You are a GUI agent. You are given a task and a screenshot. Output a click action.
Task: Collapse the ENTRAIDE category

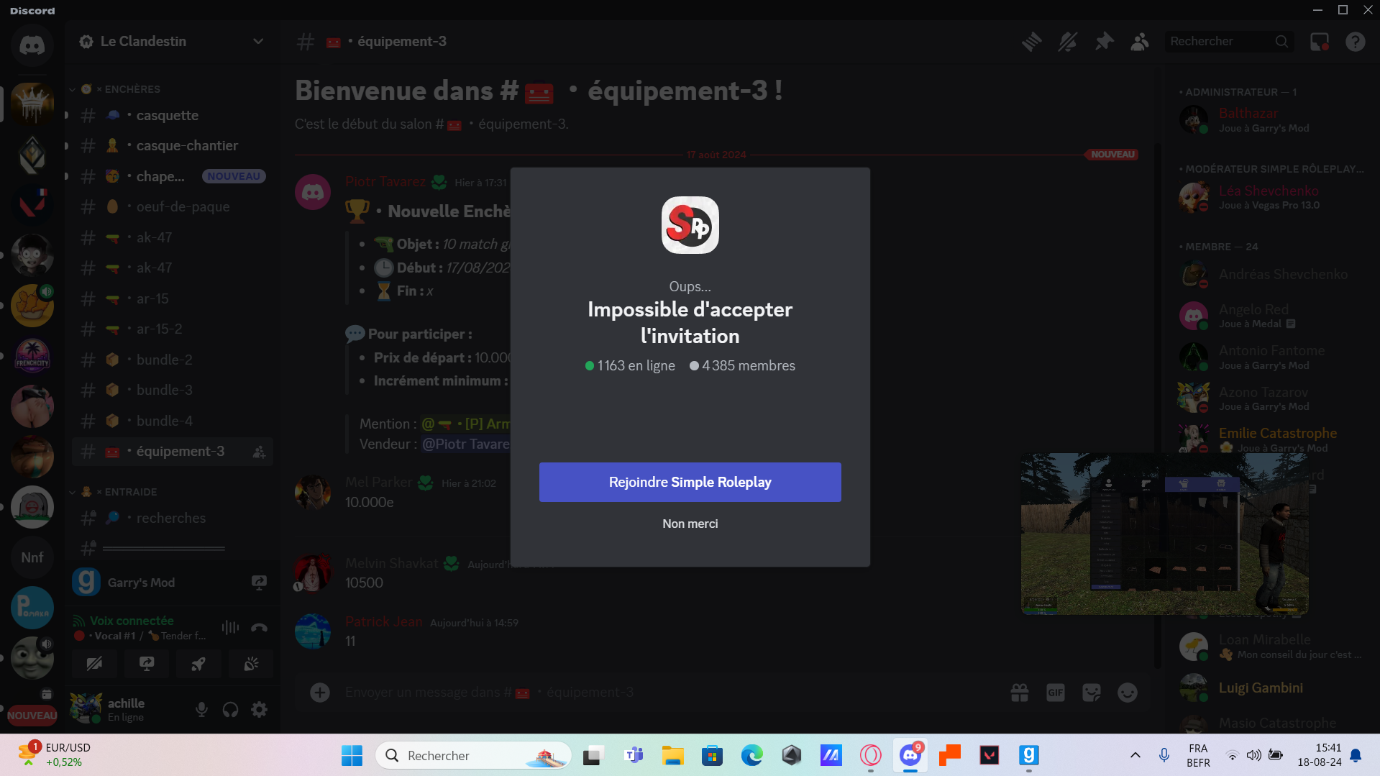click(114, 492)
